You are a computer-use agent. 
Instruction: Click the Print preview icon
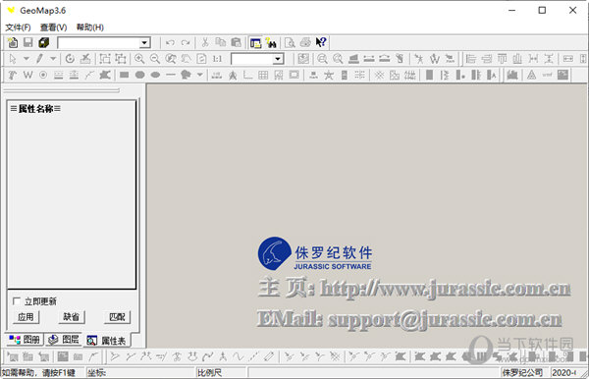tap(290, 43)
